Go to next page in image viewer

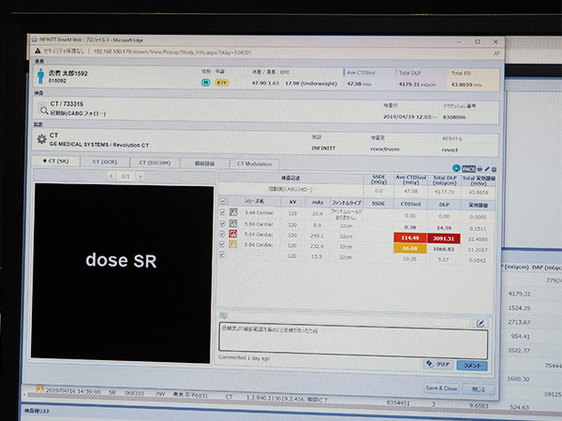tap(141, 176)
